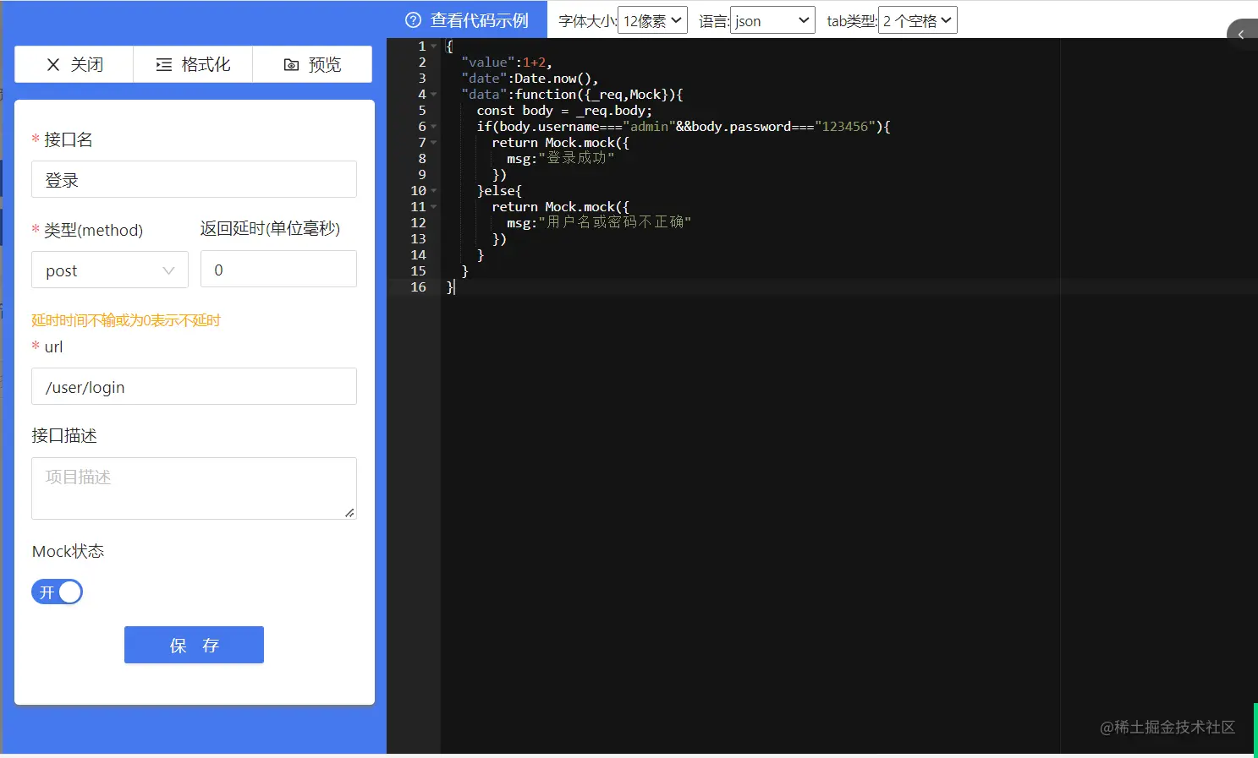Screen dimensions: 1258x758
Task: Click the 返回延时 delay input field
Action: point(278,270)
